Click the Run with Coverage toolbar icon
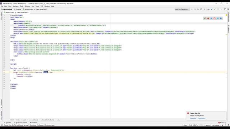230x129 pixels. click(x=198, y=9)
